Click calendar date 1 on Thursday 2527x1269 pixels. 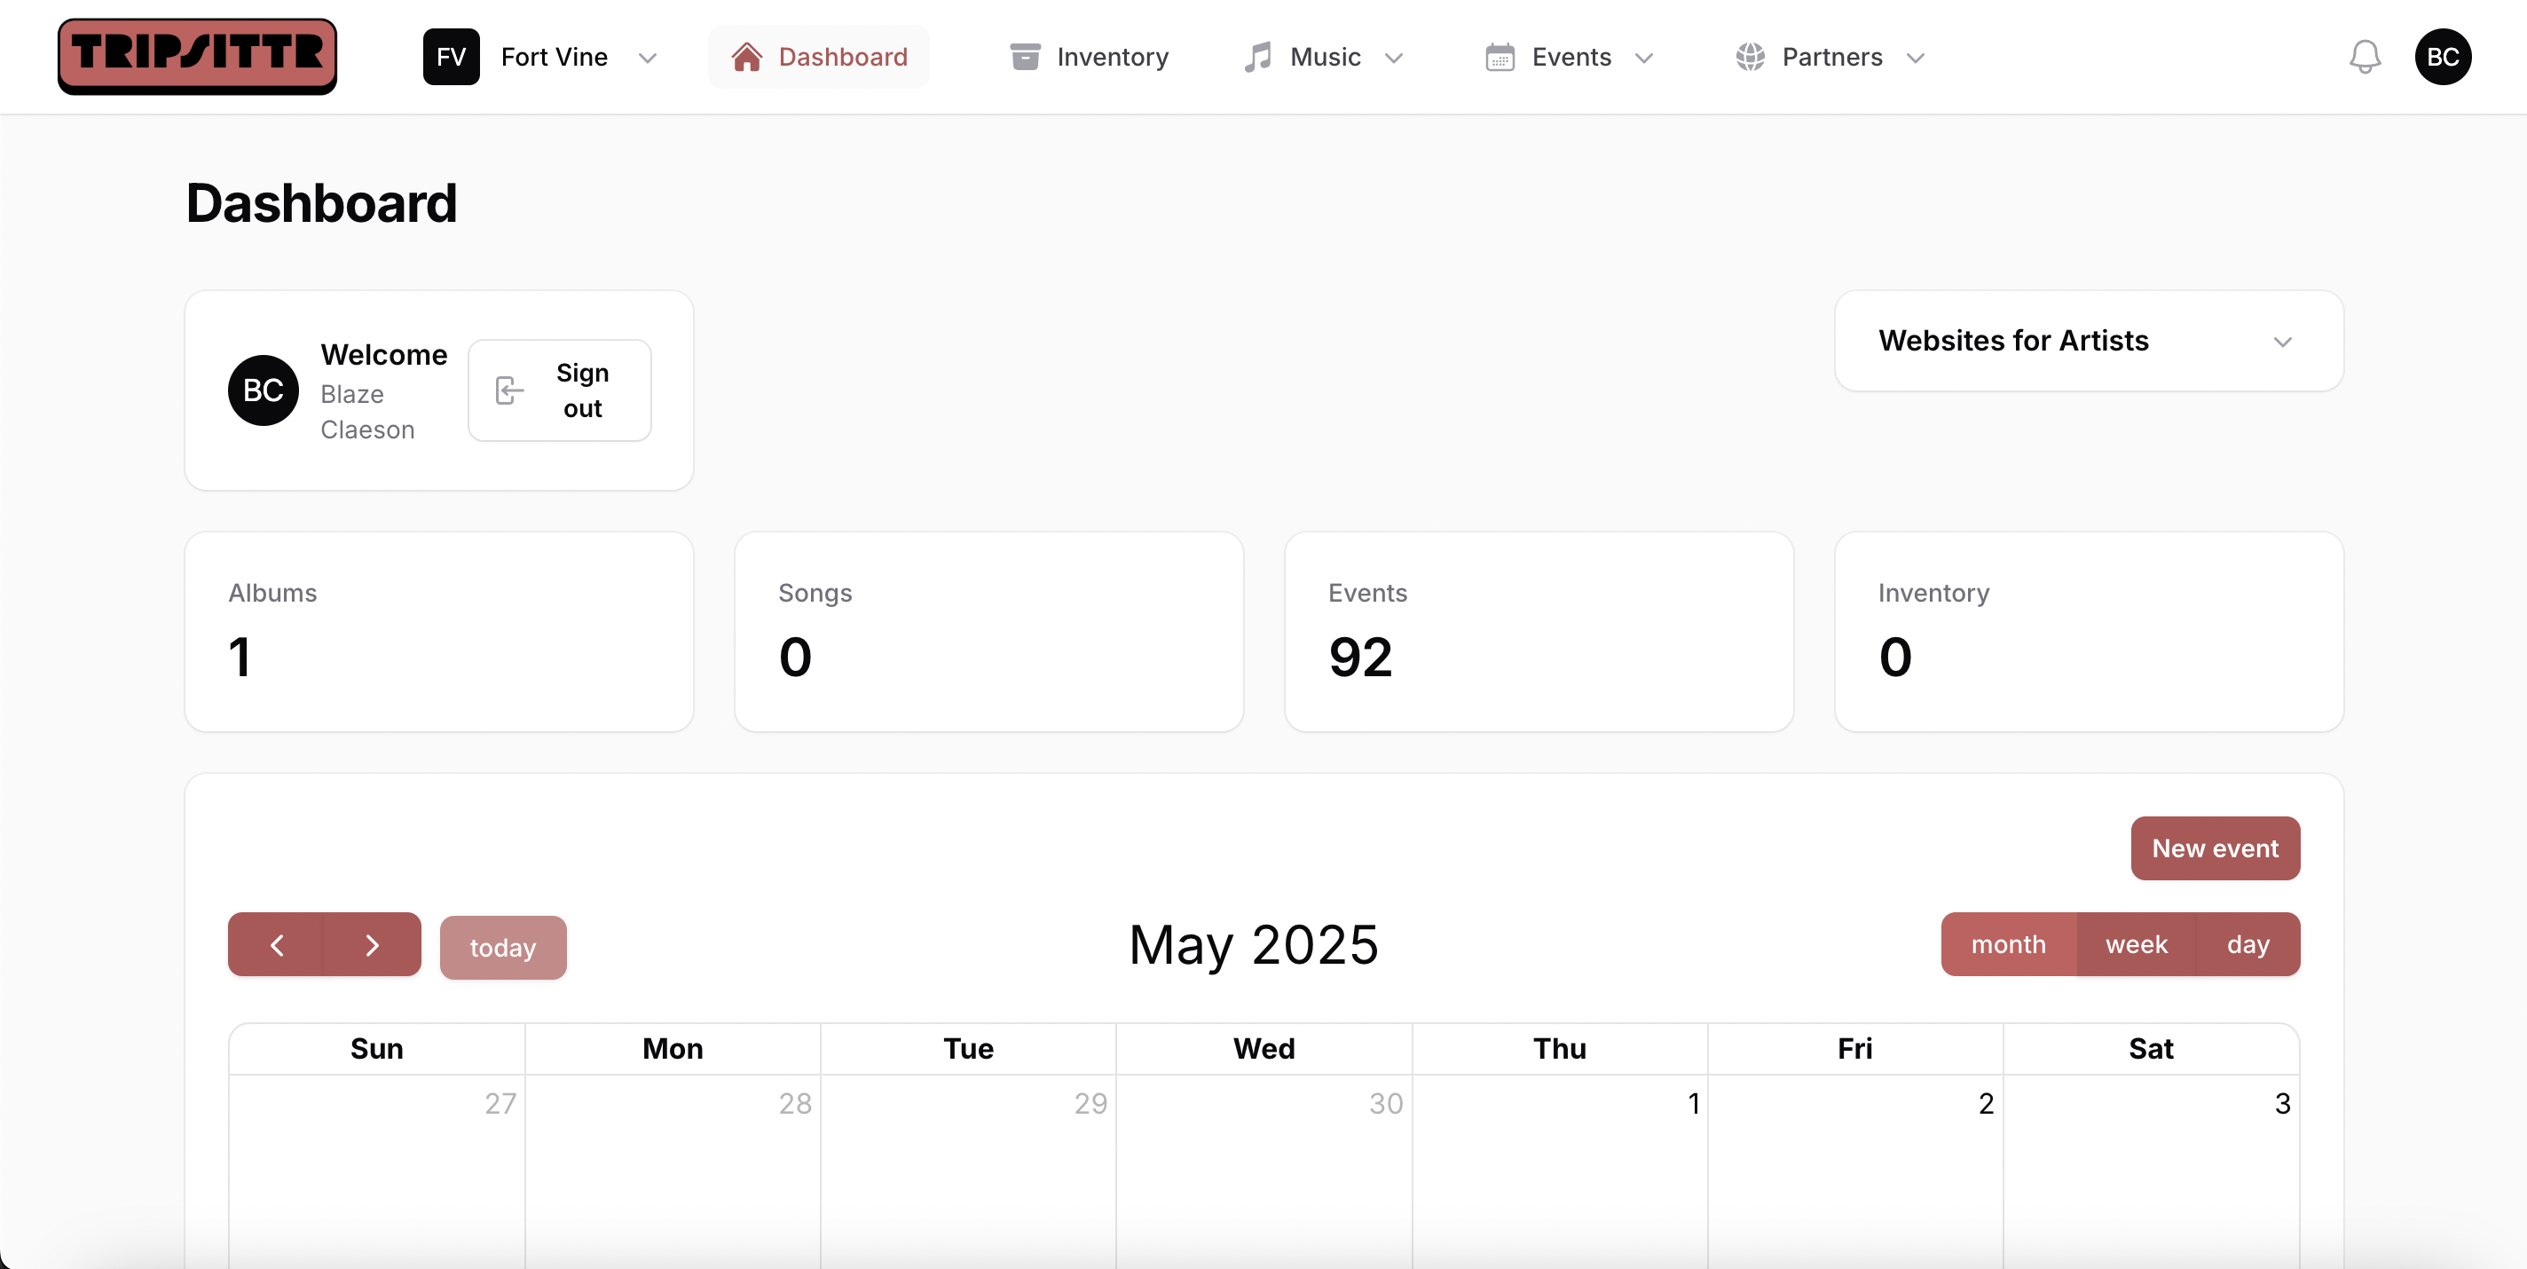1693,1103
